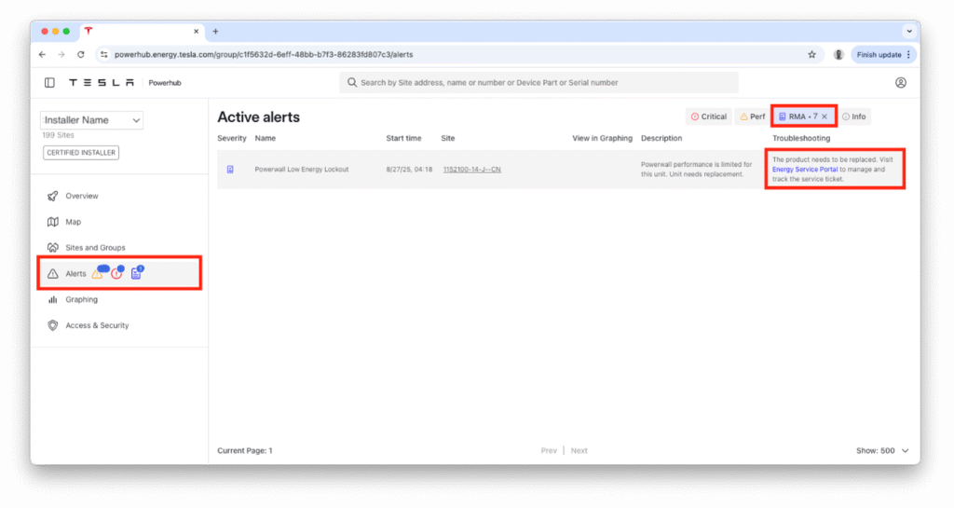The image size is (954, 508).
Task: Toggle the RMA alerts filter
Action: tap(802, 117)
